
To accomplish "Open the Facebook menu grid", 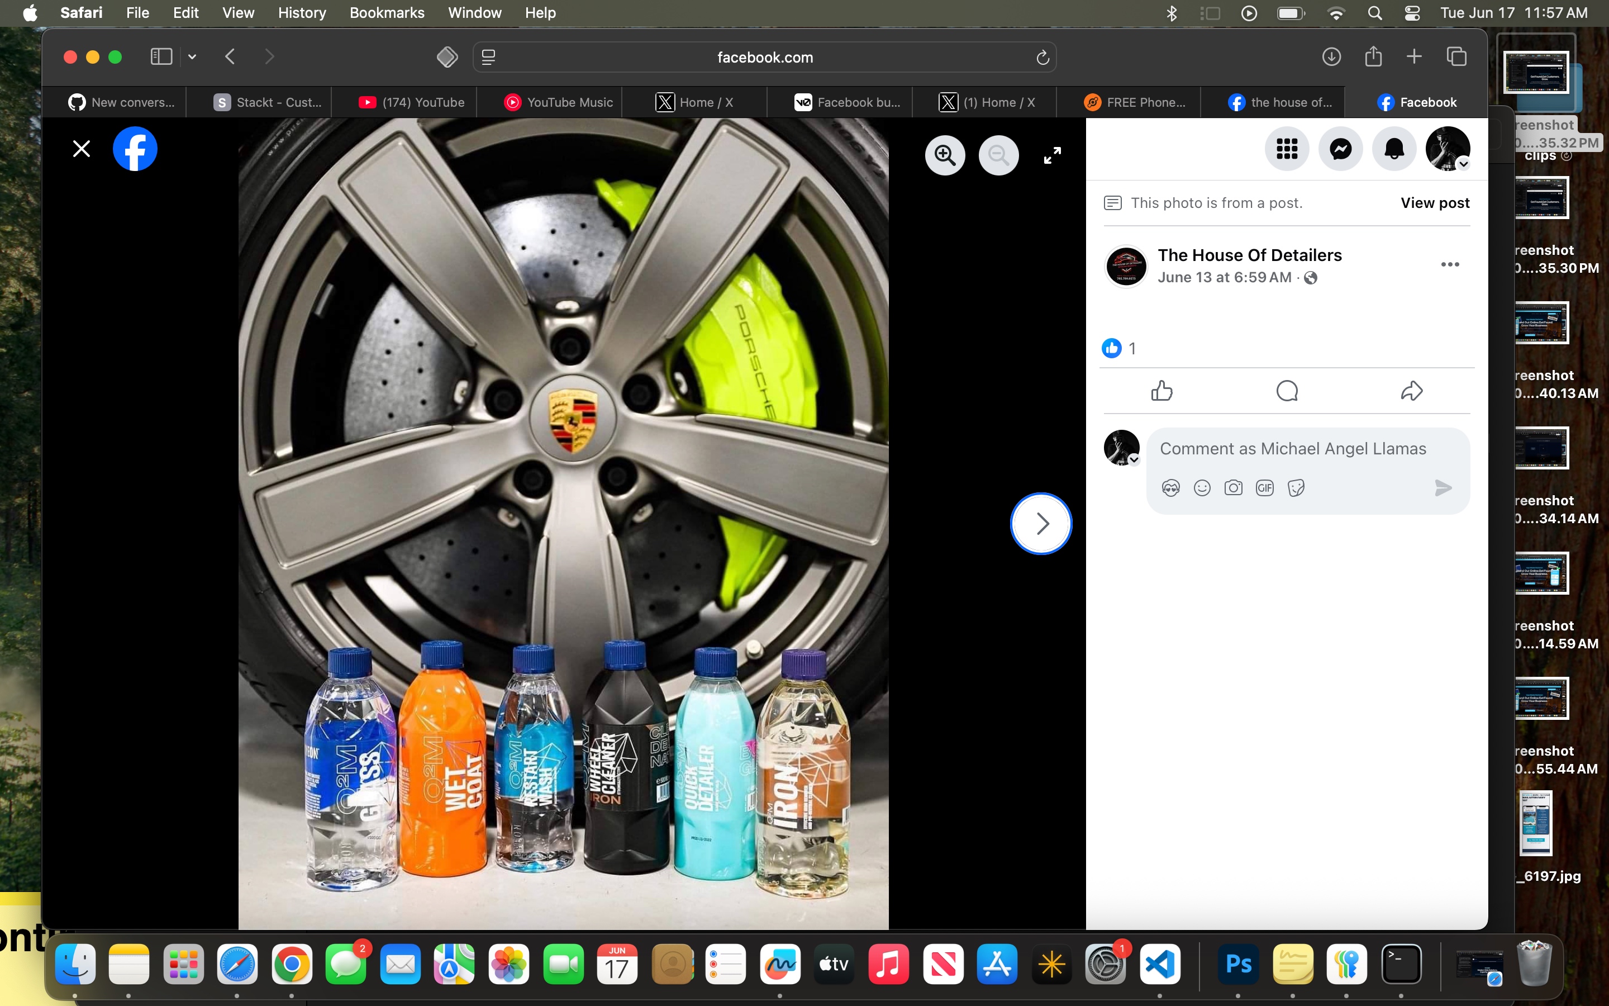I will (x=1287, y=149).
